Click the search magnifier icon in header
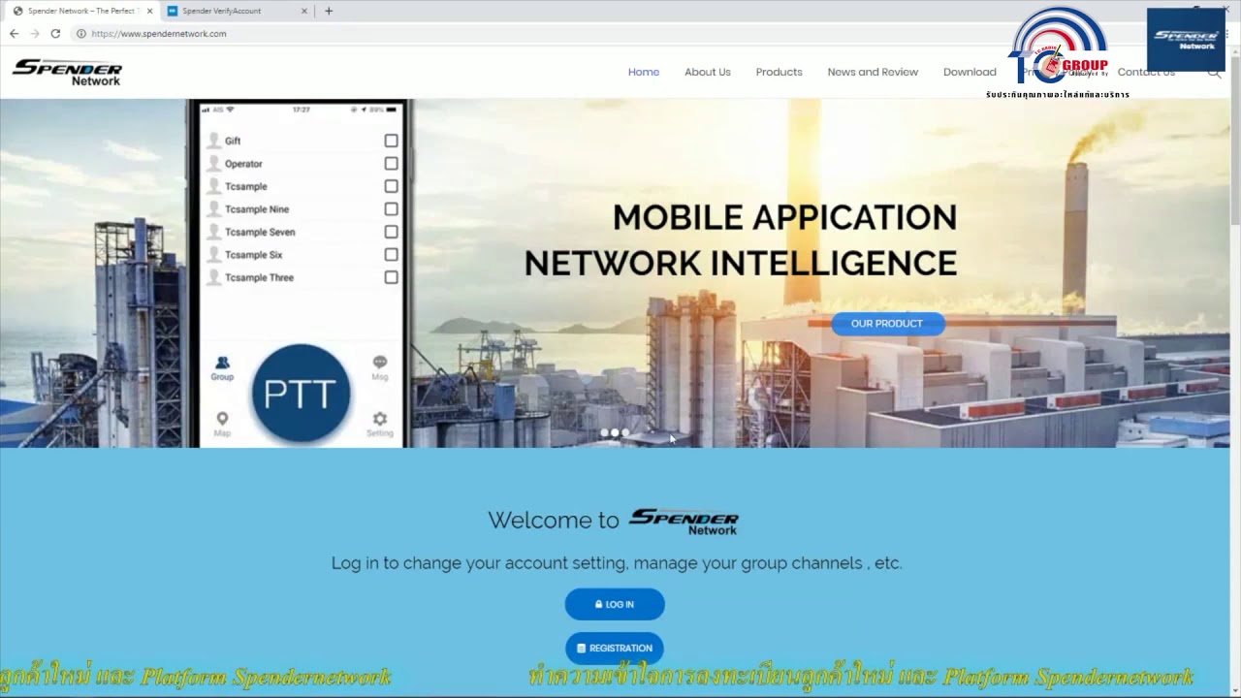1241x698 pixels. (x=1214, y=72)
